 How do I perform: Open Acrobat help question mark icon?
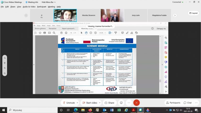click(x=152, y=29)
